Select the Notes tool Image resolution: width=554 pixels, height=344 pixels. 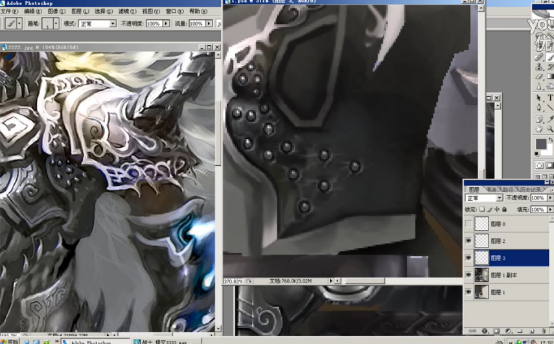pos(539,119)
